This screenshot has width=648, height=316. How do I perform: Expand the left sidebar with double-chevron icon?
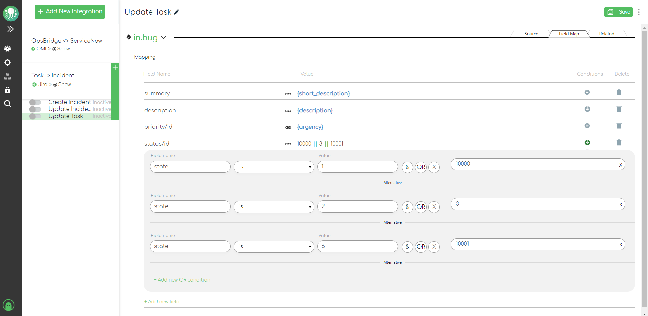click(x=10, y=29)
